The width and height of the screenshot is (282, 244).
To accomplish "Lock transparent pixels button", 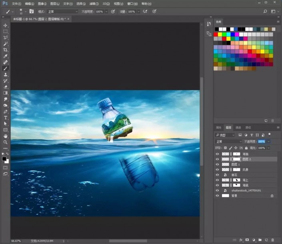I will click(225, 148).
